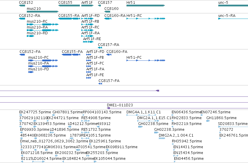This screenshot has width=248, height=163.
Task: Click the Arf51F-PD protein label
Action: [95, 52]
